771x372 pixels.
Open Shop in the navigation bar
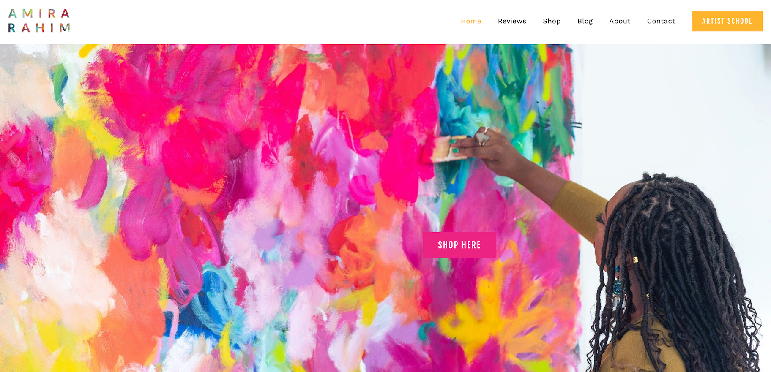[552, 21]
